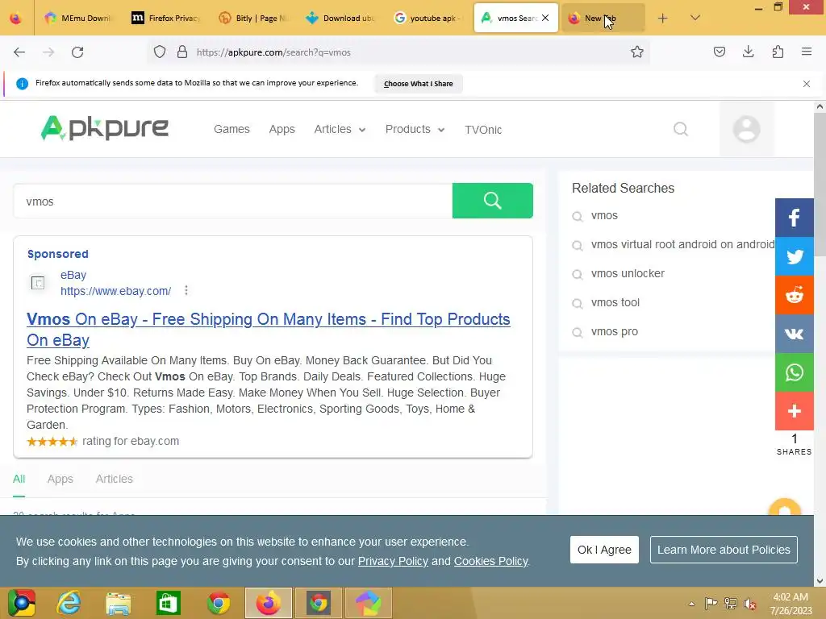
Task: Click the site security padlock icon
Action: [182, 52]
